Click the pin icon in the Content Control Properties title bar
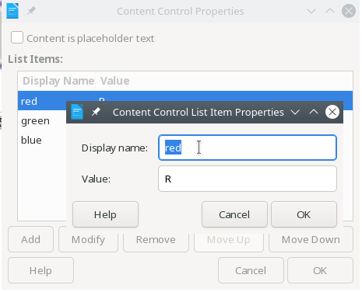Screen dimensions: 362x292 point(31,11)
